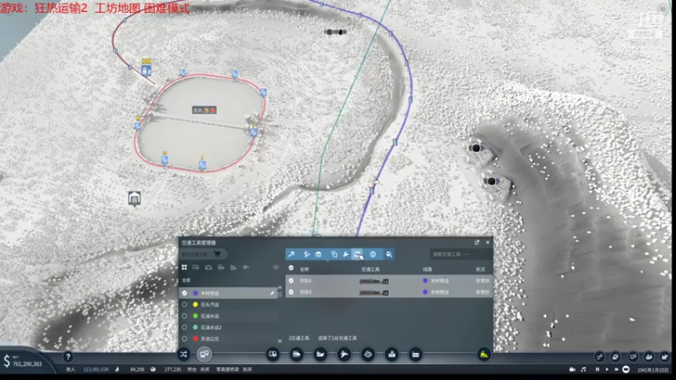676x380 pixels.
Task: Sort by 线路 column header
Action: (428, 269)
